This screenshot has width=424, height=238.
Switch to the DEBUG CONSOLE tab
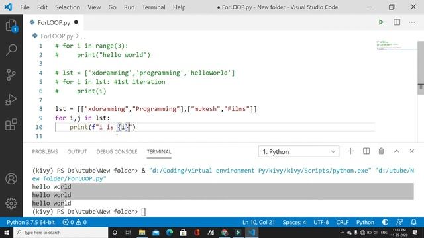pyautogui.click(x=117, y=151)
